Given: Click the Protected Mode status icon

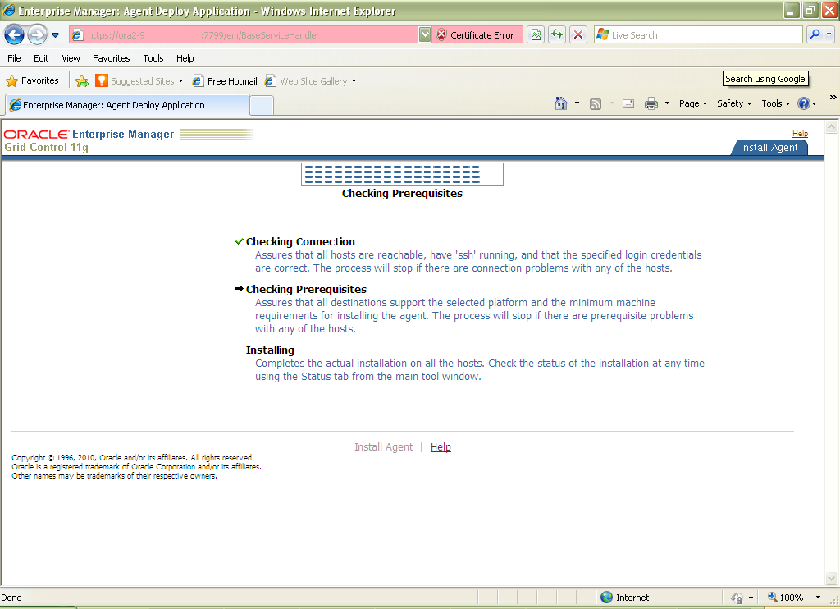Looking at the screenshot, I should (x=737, y=598).
